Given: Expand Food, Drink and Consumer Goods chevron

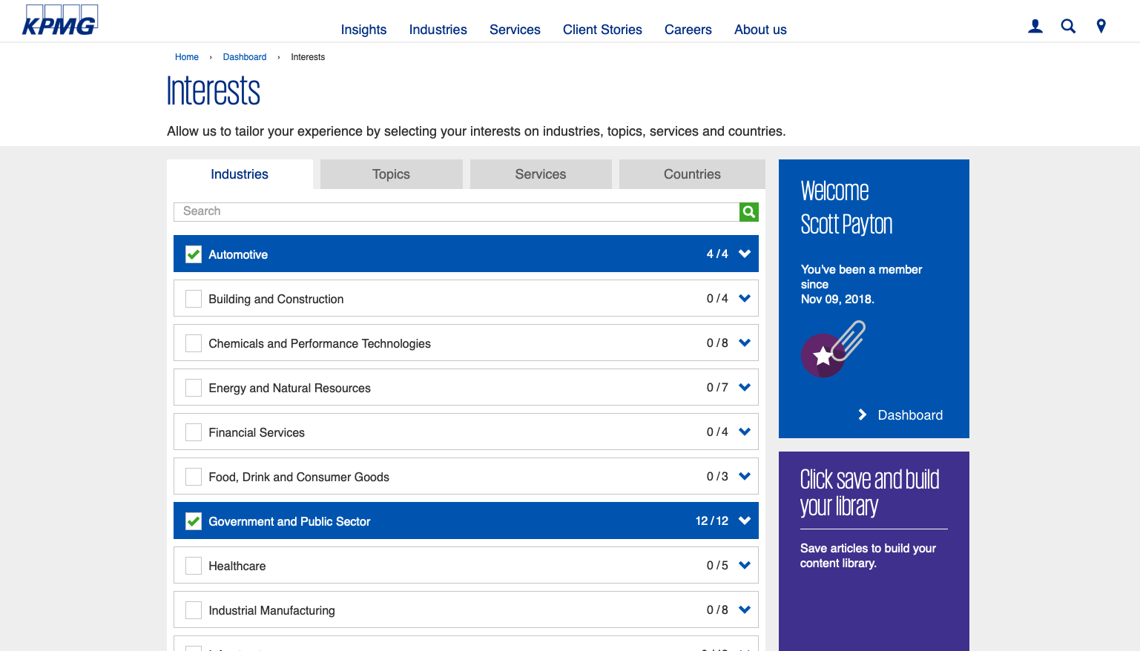Looking at the screenshot, I should 745,476.
